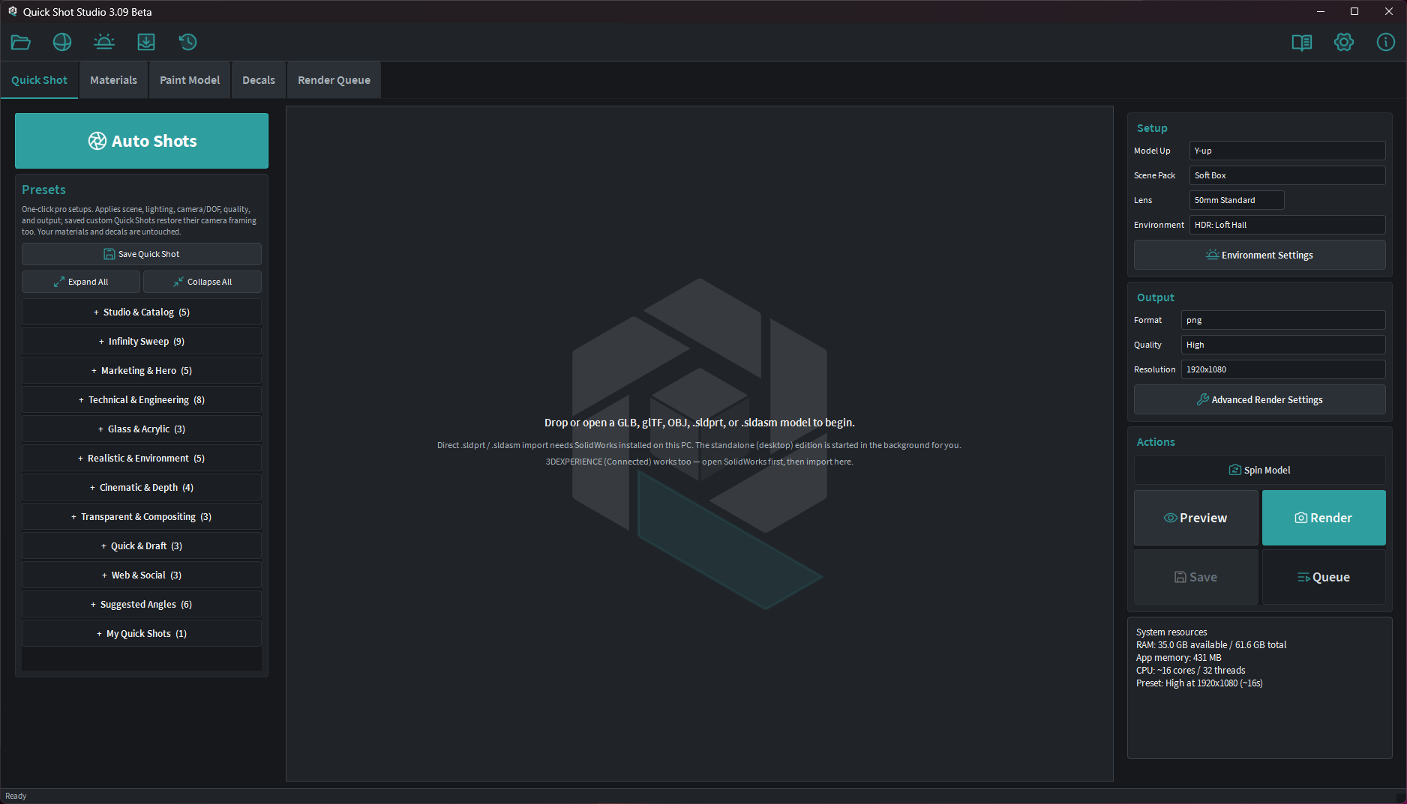Open settings via the gear icon
Viewport: 1407px width, 804px height.
pyautogui.click(x=1344, y=42)
